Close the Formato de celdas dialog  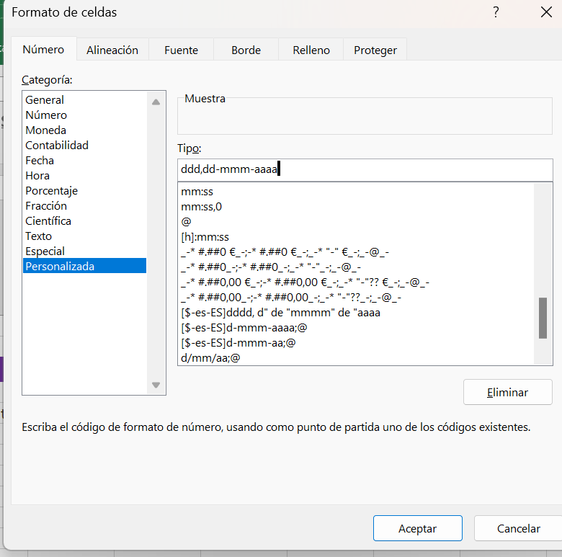[546, 12]
